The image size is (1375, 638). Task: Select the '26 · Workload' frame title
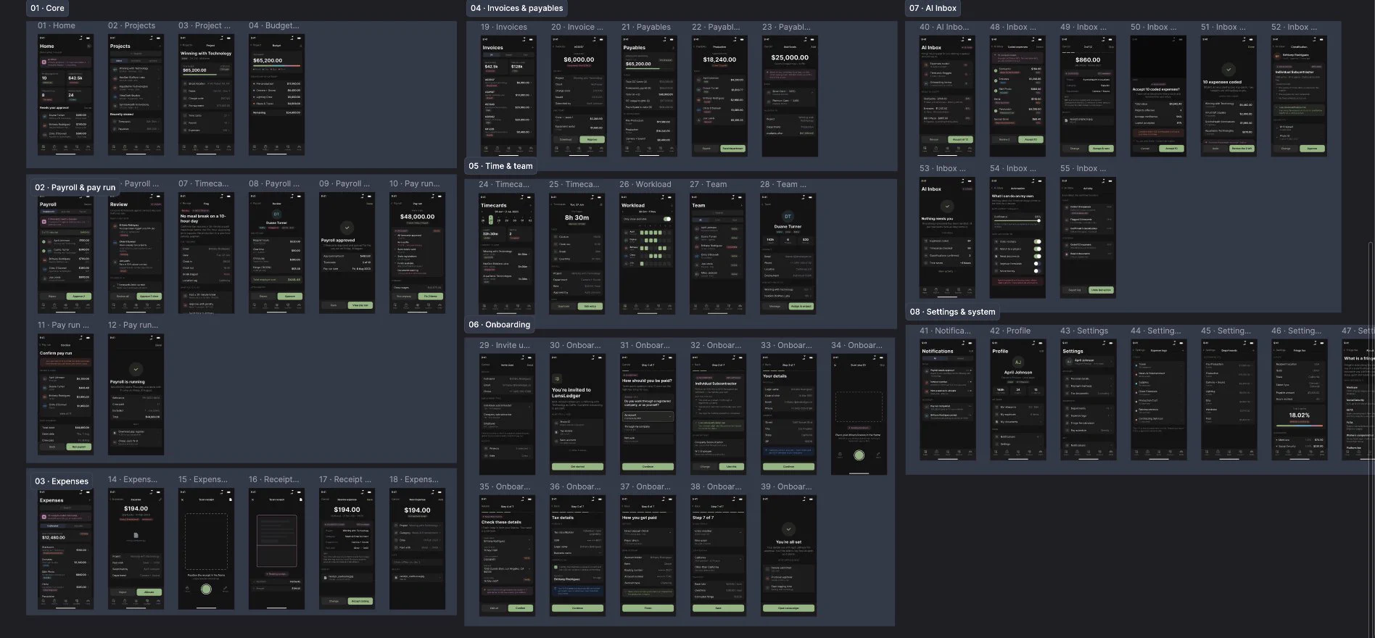coord(645,184)
